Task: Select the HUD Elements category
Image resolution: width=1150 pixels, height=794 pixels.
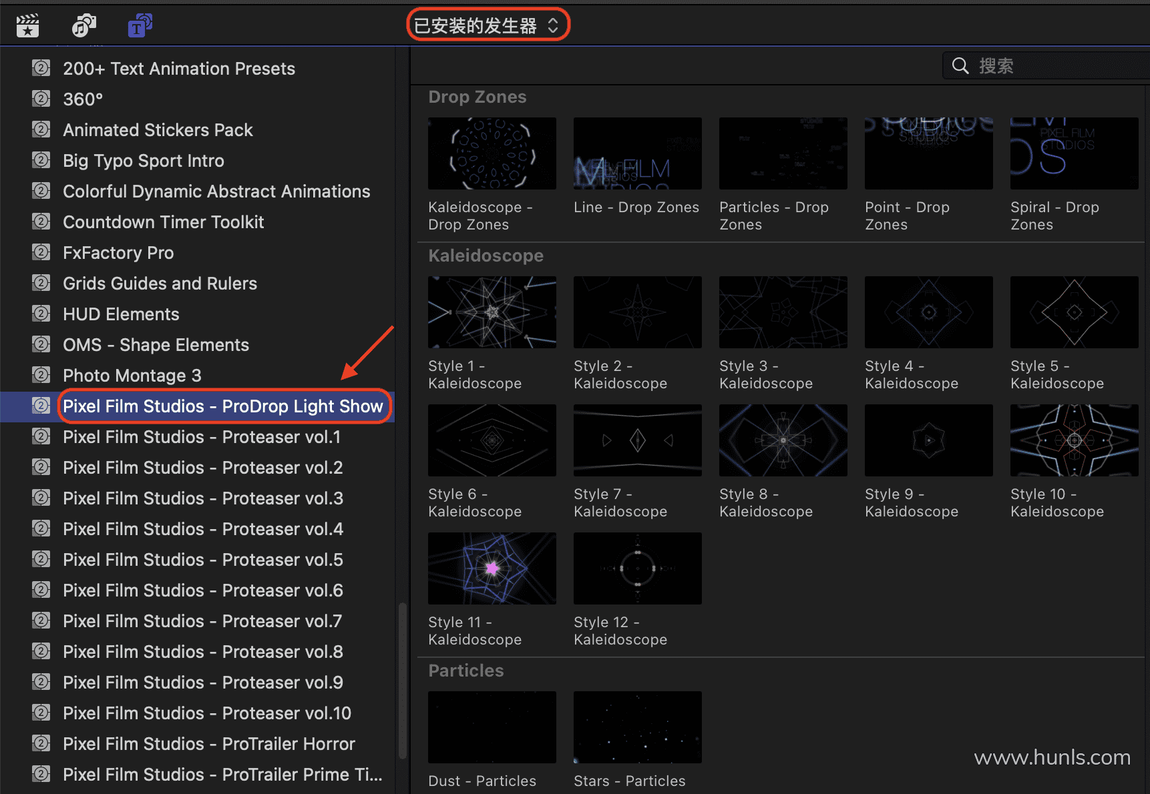Action: (198, 314)
